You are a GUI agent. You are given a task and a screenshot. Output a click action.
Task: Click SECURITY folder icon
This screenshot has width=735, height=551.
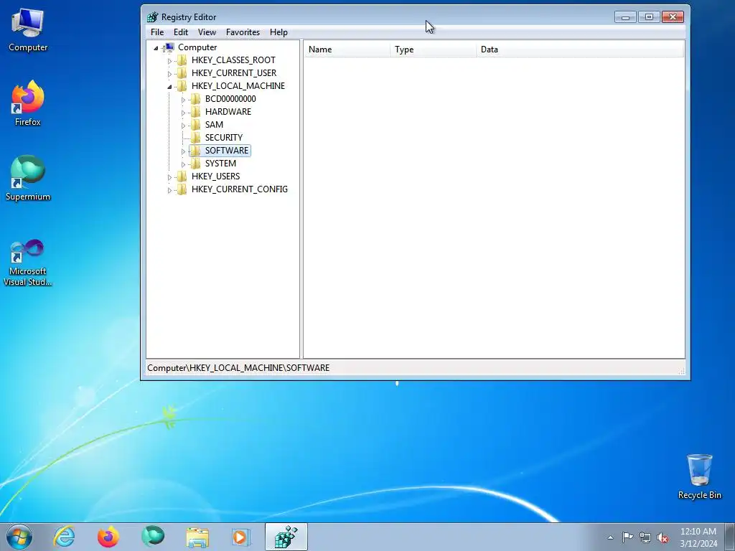[195, 137]
